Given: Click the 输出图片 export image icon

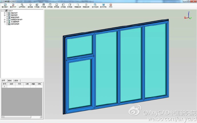Looking at the screenshot, I should (x=5, y=5).
